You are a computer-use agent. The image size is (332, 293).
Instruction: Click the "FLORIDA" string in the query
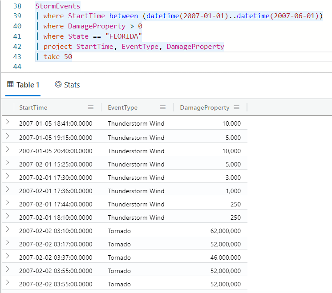(123, 36)
